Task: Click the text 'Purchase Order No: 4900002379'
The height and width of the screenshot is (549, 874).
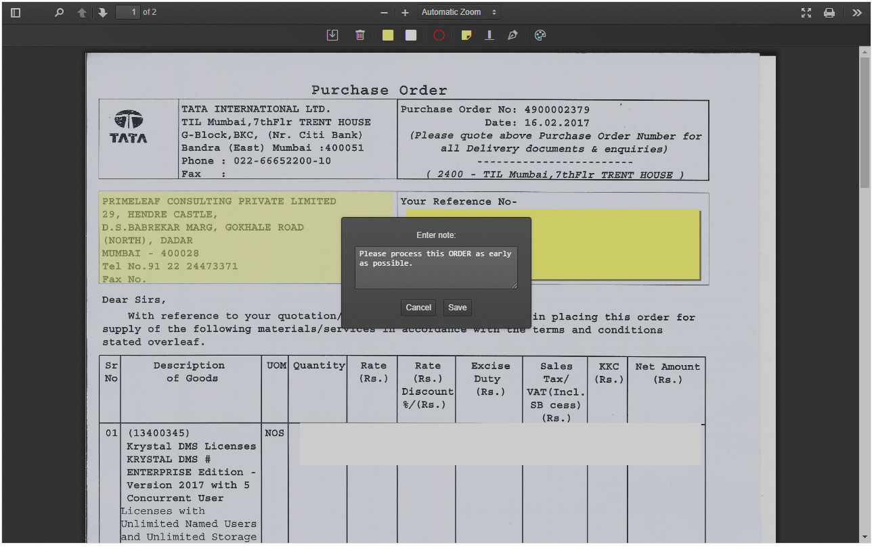Action: tap(495, 110)
